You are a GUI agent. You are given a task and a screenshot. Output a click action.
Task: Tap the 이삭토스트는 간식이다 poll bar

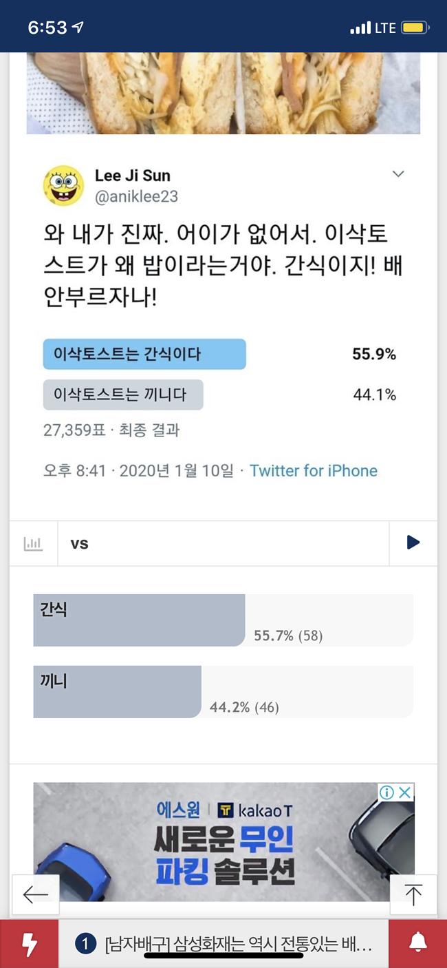point(144,354)
